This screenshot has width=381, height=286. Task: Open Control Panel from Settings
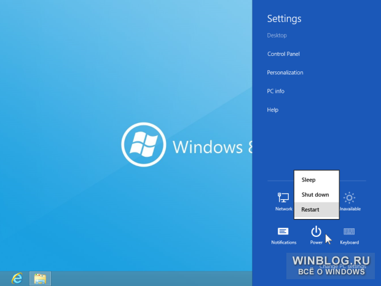tap(283, 54)
